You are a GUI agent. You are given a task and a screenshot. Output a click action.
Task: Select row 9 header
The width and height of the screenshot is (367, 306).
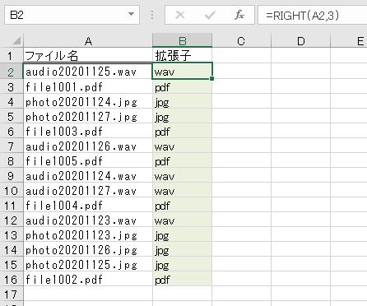pyautogui.click(x=11, y=175)
